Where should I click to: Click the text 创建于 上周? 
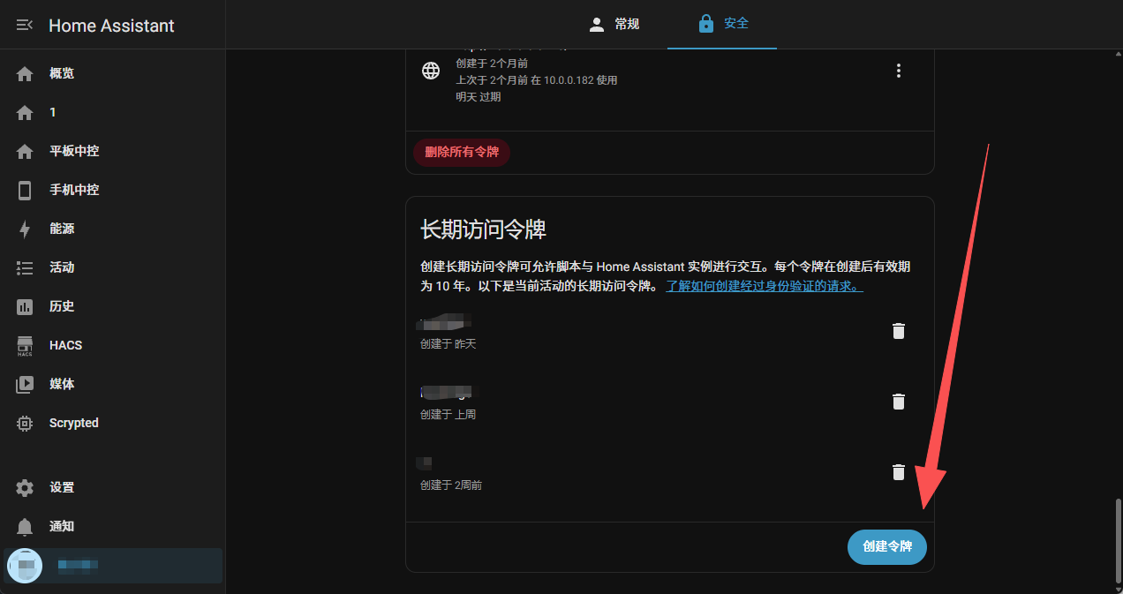(448, 415)
